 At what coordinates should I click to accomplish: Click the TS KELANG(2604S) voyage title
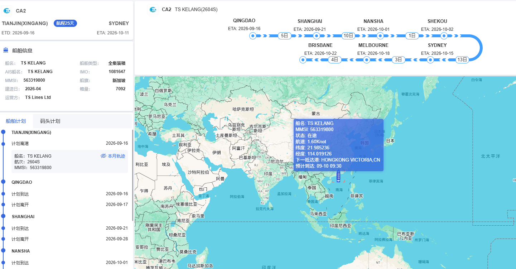click(196, 10)
